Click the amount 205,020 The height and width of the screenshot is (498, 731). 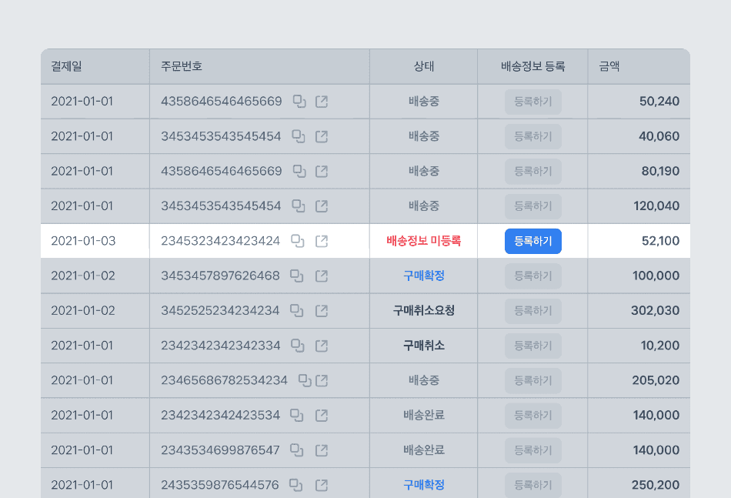point(656,380)
